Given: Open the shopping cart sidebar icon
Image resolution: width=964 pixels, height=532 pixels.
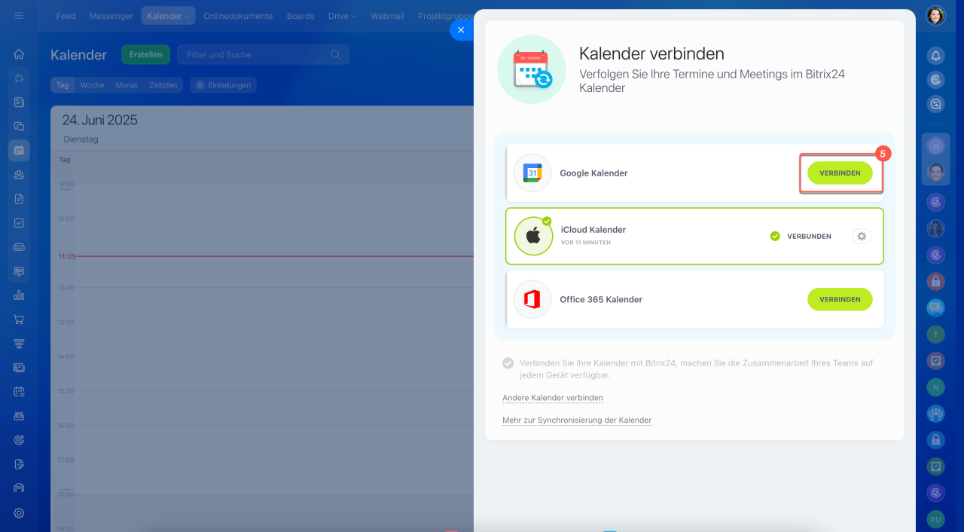Looking at the screenshot, I should [19, 320].
